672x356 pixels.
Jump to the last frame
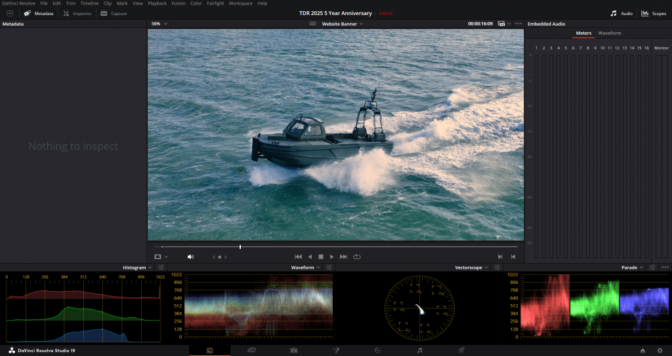343,256
